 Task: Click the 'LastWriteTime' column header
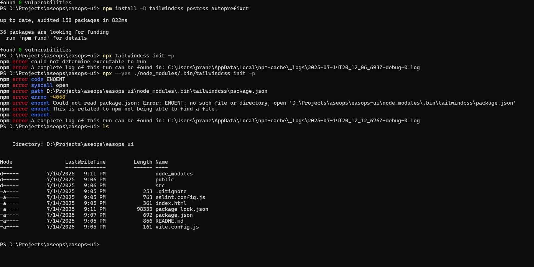point(85,162)
